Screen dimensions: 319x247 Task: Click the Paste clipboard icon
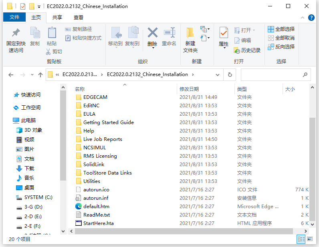click(x=52, y=32)
